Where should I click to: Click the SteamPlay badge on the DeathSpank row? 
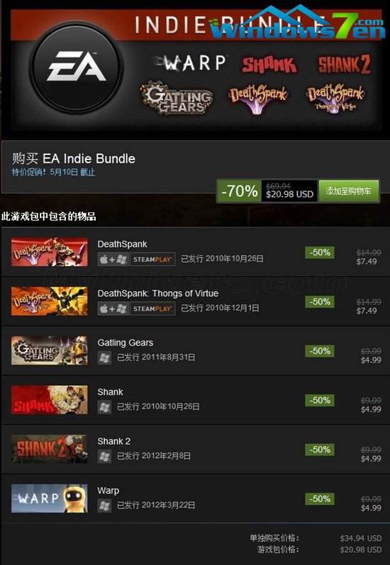(x=152, y=259)
